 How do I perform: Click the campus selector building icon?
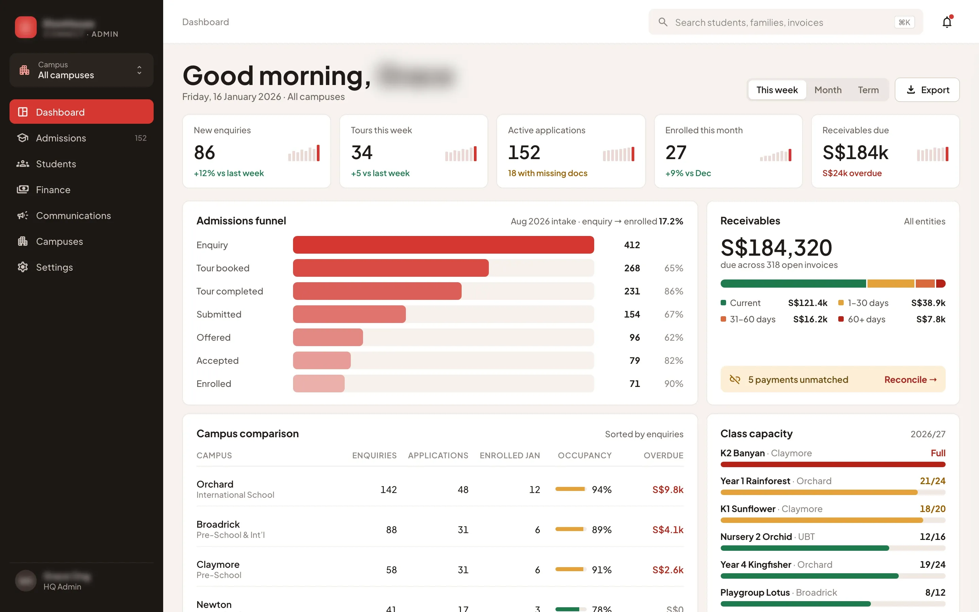(24, 70)
